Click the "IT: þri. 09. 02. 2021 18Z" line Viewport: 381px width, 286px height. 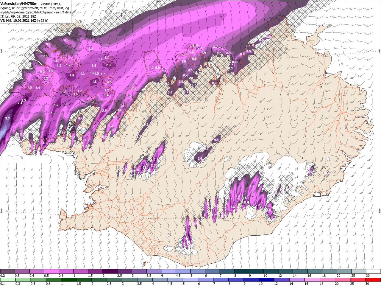(x=18, y=16)
